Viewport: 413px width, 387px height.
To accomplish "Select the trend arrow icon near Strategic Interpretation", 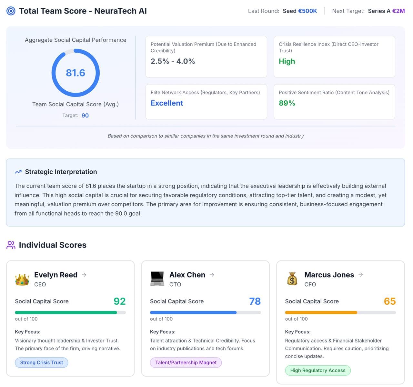I will pyautogui.click(x=18, y=172).
